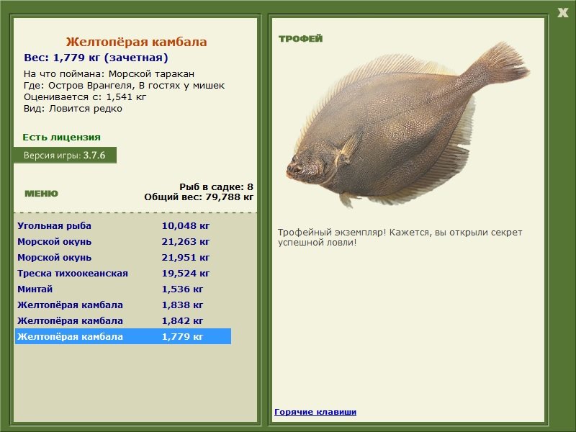
Task: Select the Морской окунь 21,951 кг entry
Action: coord(123,257)
